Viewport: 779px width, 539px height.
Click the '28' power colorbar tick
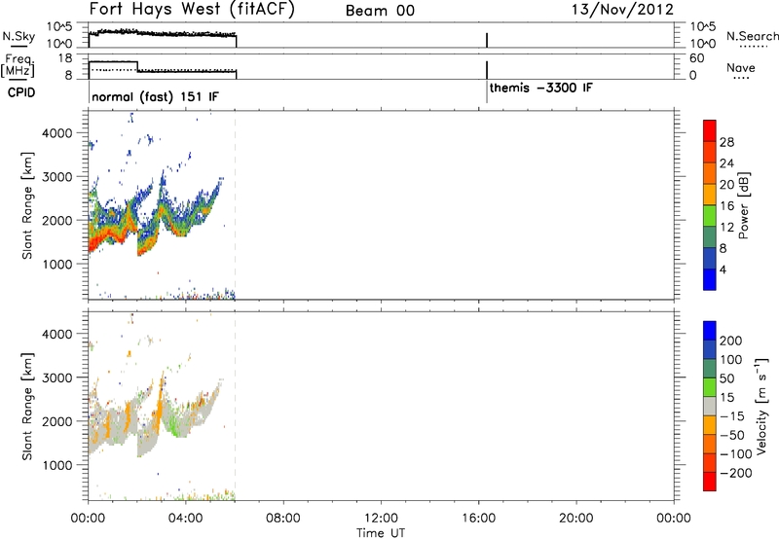coord(726,142)
